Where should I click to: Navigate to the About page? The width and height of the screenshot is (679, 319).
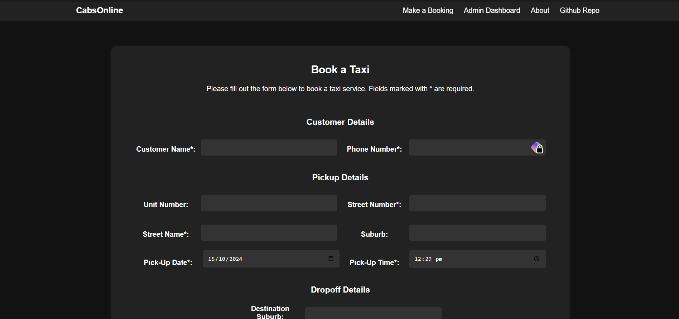[540, 10]
